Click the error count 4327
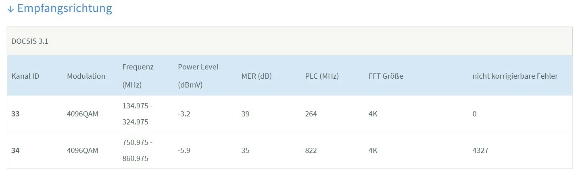The width and height of the screenshot is (578, 173). (480, 151)
